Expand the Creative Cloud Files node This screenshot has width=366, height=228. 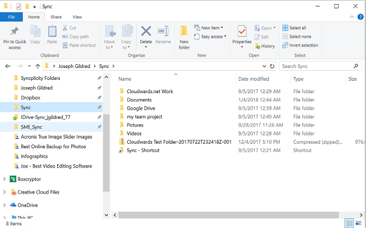point(5,192)
